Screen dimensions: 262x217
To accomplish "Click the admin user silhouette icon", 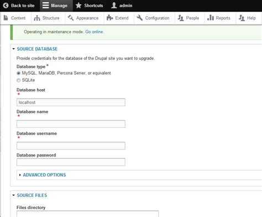I will click(x=114, y=6).
